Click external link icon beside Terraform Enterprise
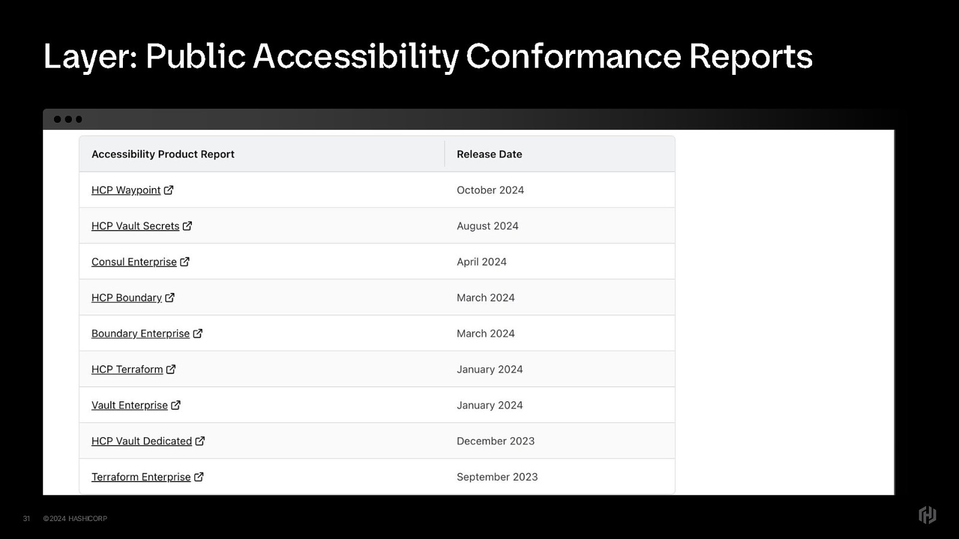959x539 pixels. pyautogui.click(x=199, y=477)
